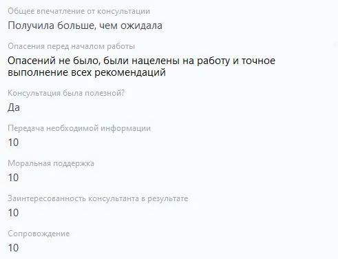Click the score 10 under 'Моральная поддержка'
338x259 pixels.
tap(13, 178)
